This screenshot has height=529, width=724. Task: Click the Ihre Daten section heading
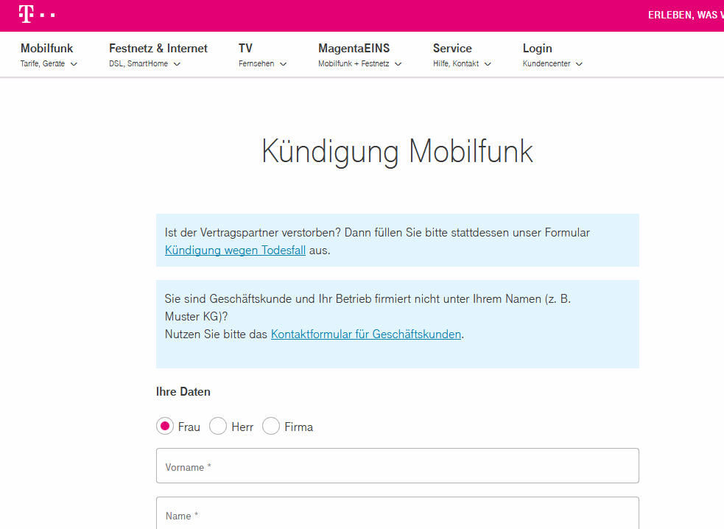(x=183, y=392)
